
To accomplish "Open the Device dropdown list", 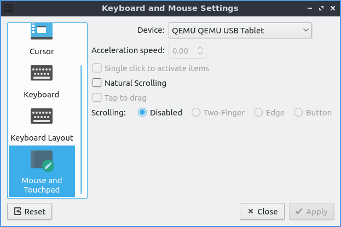I will tap(240, 31).
